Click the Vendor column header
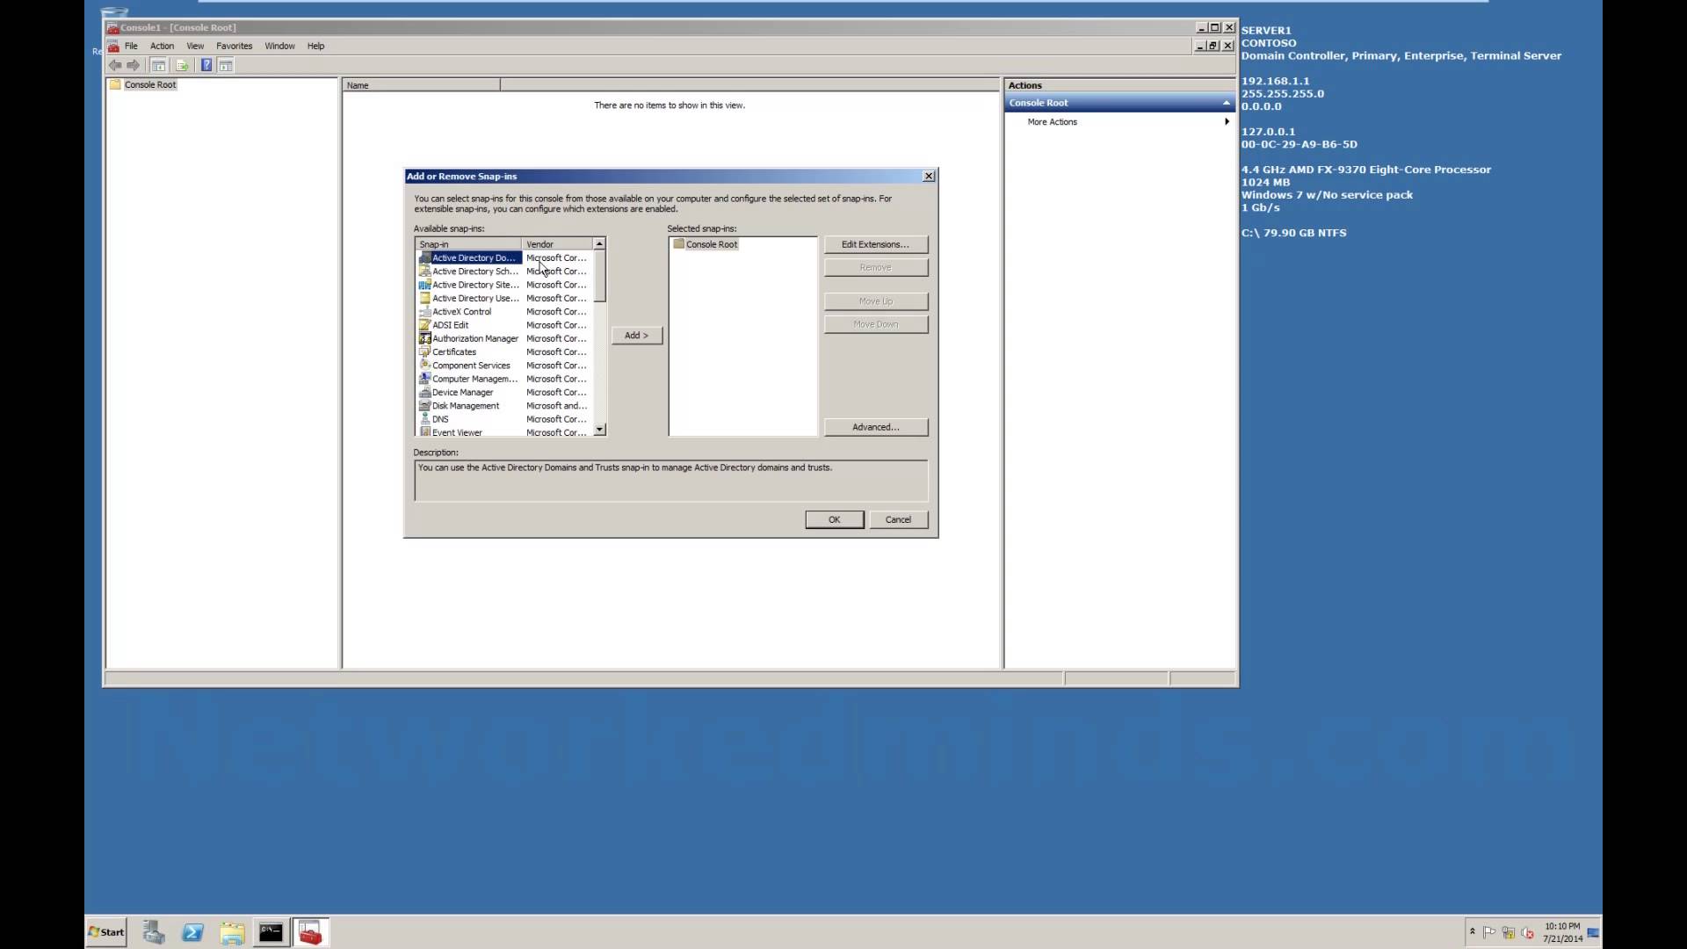 coord(558,244)
